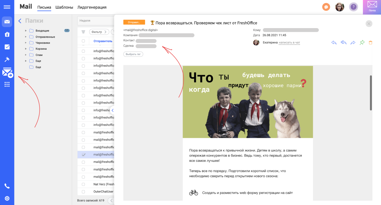Screen dimensions: 381x205
Task: Click the phone icon at sidebar bottom
Action: [7, 186]
